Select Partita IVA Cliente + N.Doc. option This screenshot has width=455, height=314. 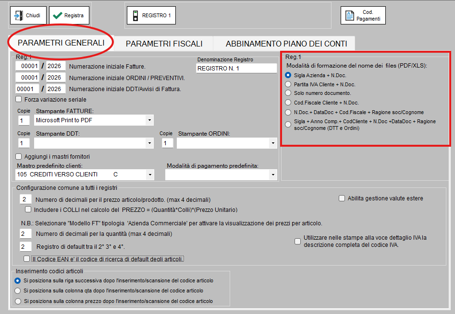[288, 84]
